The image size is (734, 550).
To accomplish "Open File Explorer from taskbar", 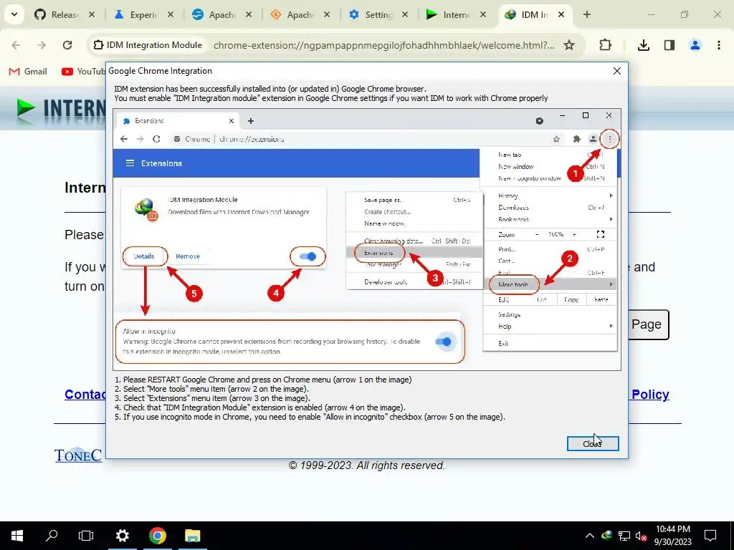I will tap(192, 536).
